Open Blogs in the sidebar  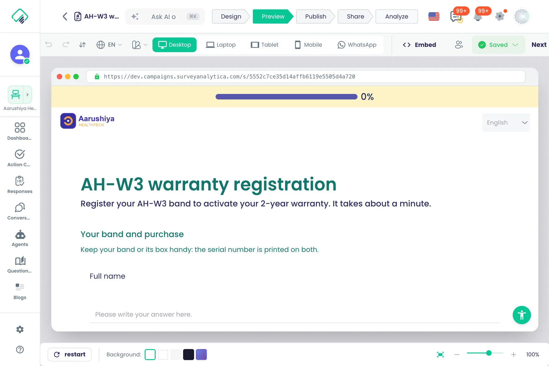pos(20,291)
